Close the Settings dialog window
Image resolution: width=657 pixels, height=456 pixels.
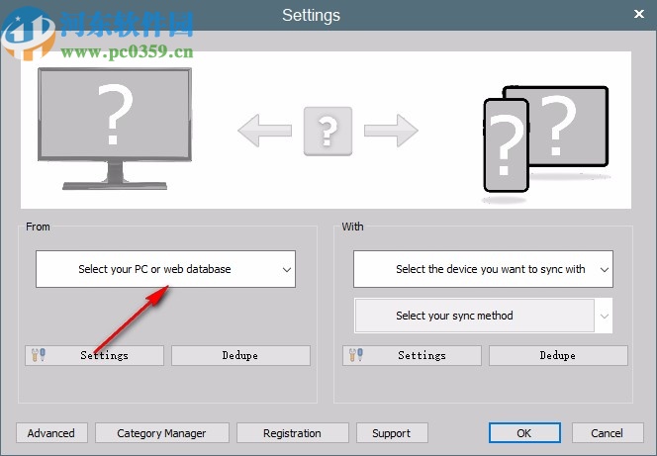(639, 14)
